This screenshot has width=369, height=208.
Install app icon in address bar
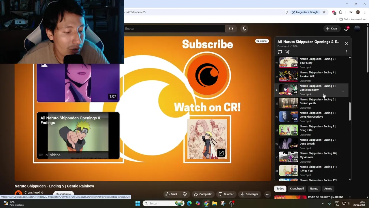tap(286, 12)
